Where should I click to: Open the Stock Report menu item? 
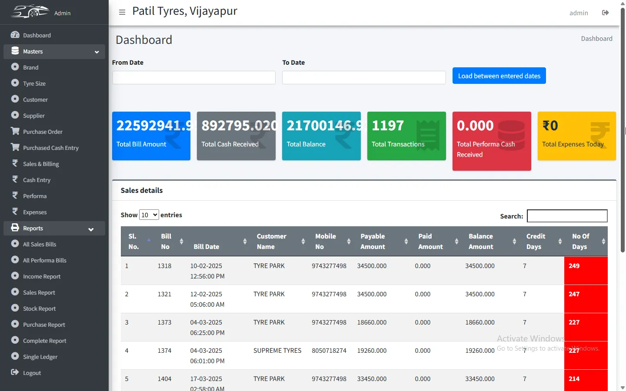click(x=39, y=308)
